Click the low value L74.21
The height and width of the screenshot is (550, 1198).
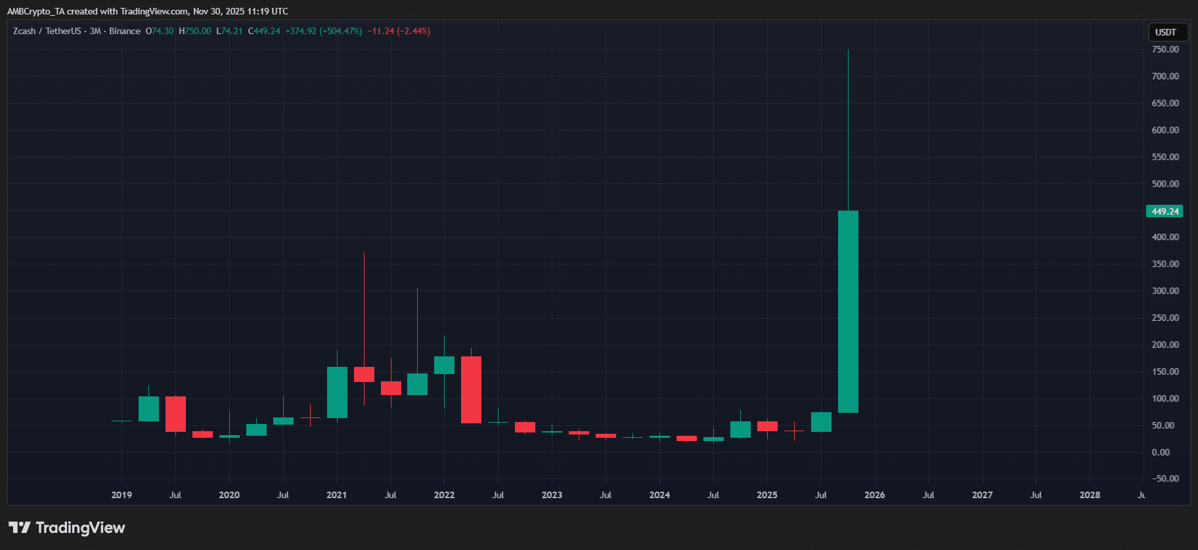click(x=229, y=31)
